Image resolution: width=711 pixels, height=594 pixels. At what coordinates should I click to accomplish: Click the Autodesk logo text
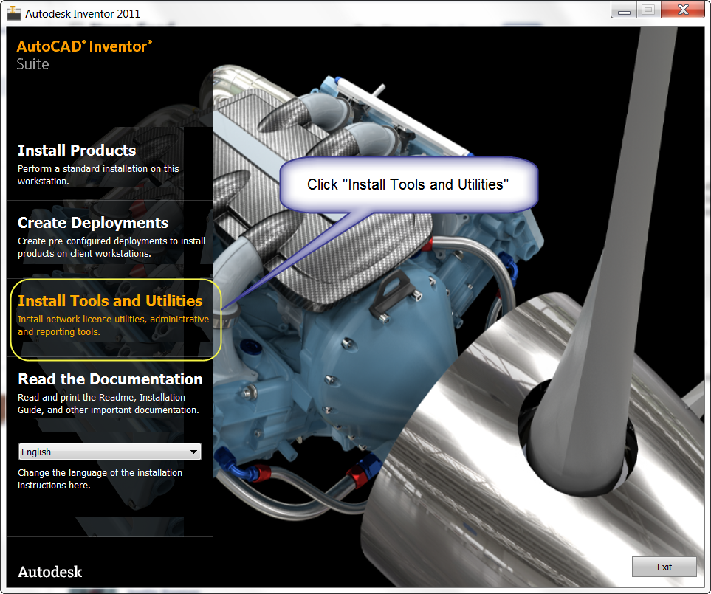pos(50,572)
